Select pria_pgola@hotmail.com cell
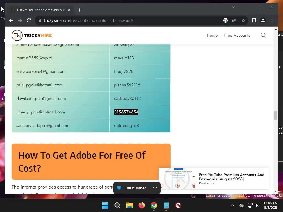 coord(61,85)
